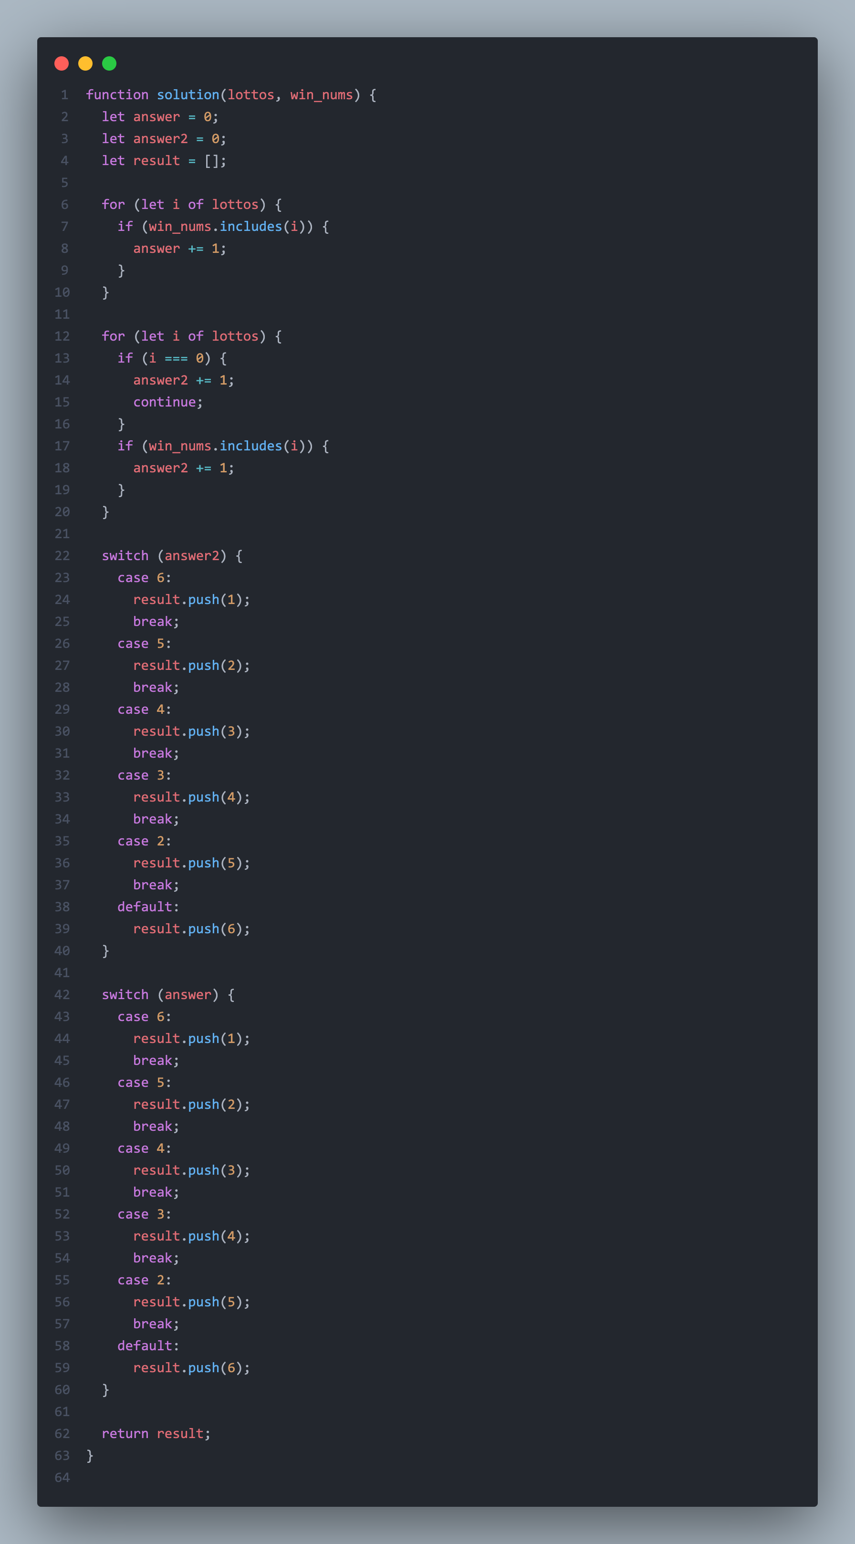Click the "return result;" statement
This screenshot has width=855, height=1544.
click(156, 1434)
